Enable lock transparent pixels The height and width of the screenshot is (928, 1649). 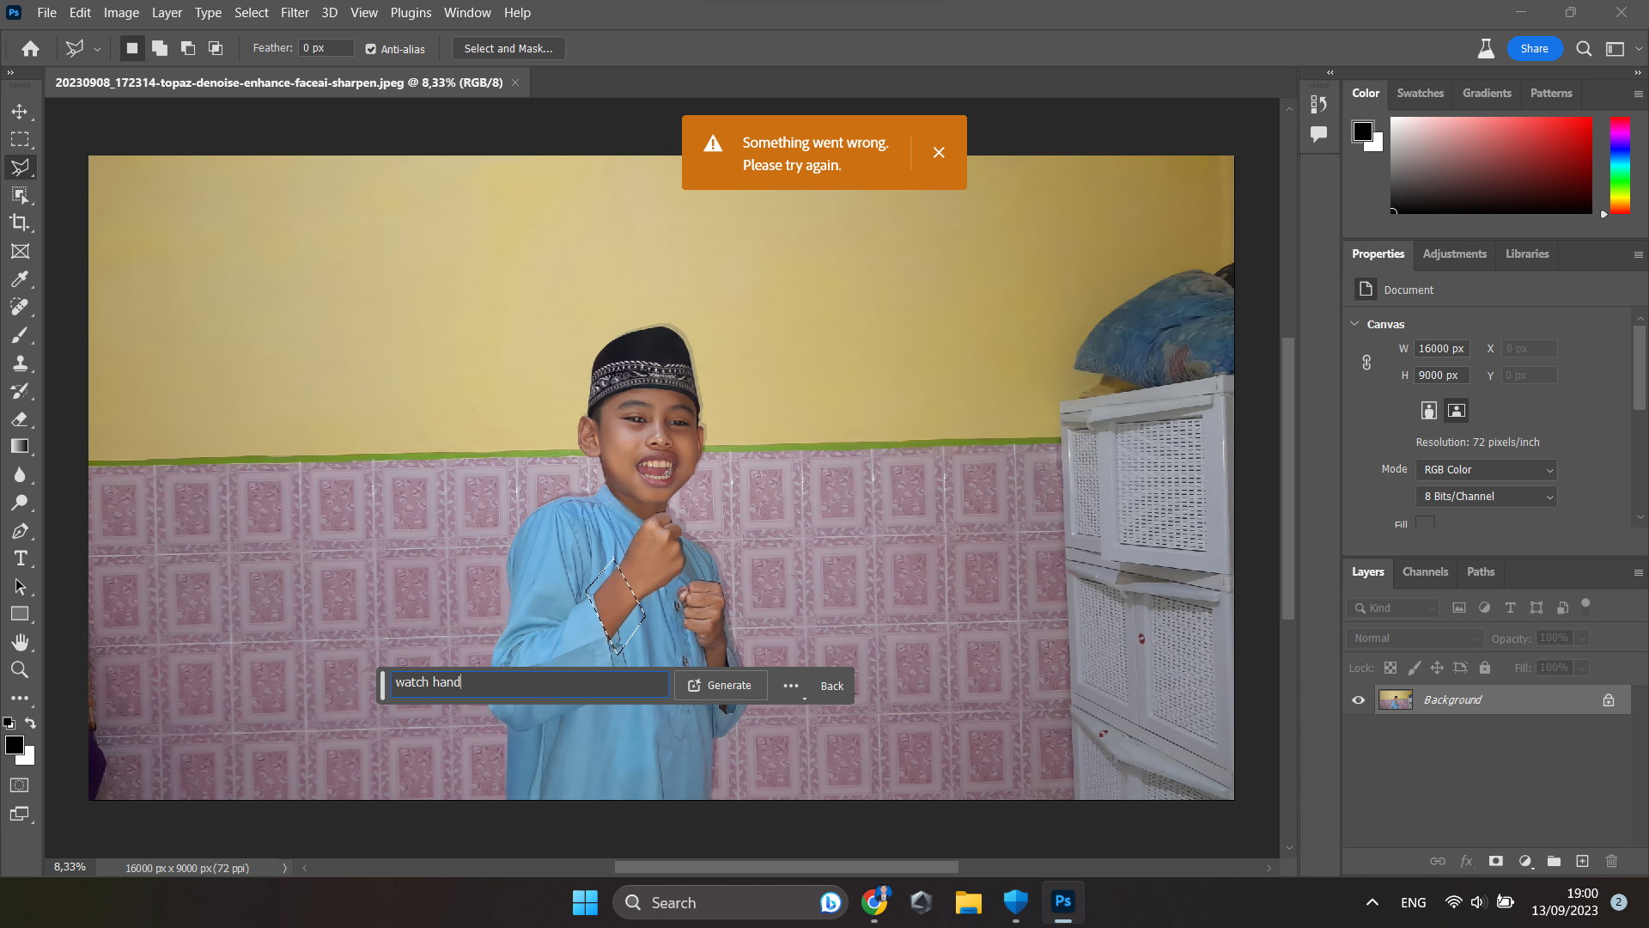click(x=1390, y=668)
